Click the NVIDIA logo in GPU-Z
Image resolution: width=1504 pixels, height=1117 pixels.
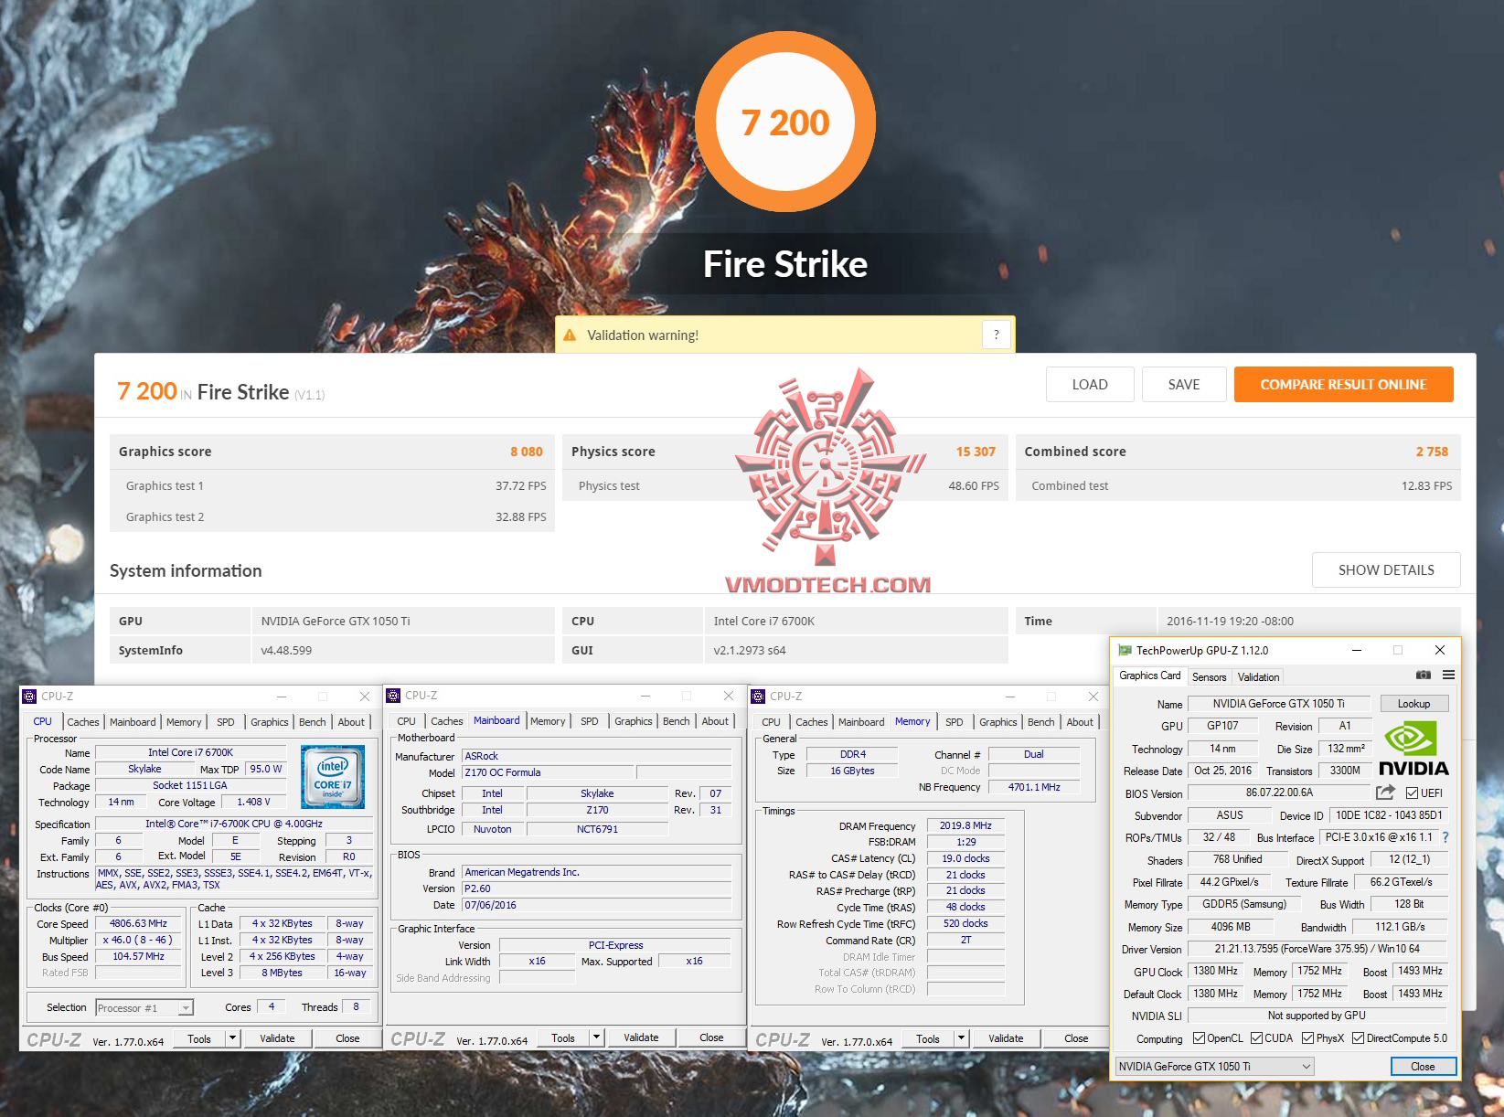(1413, 750)
